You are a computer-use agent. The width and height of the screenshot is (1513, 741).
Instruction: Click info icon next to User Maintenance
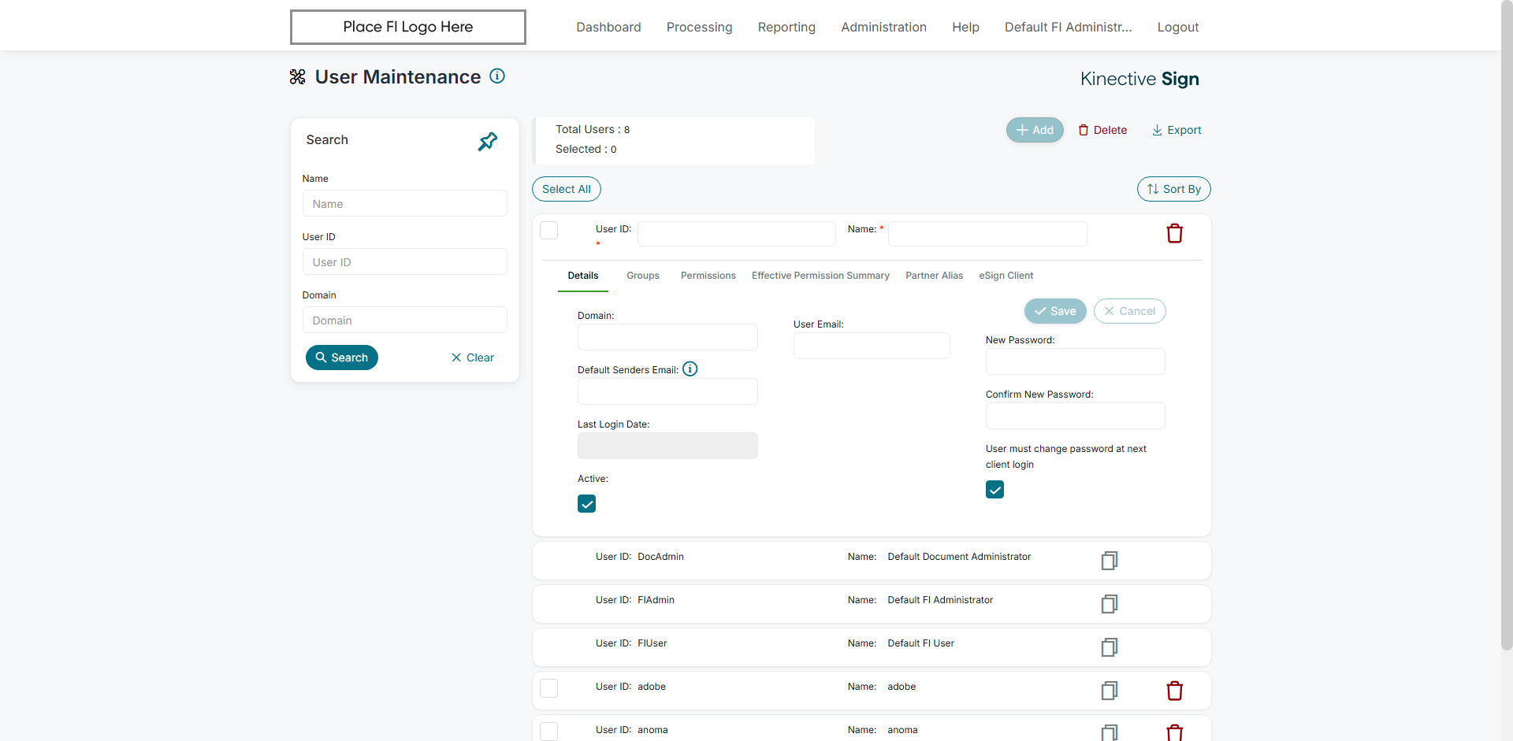(497, 76)
